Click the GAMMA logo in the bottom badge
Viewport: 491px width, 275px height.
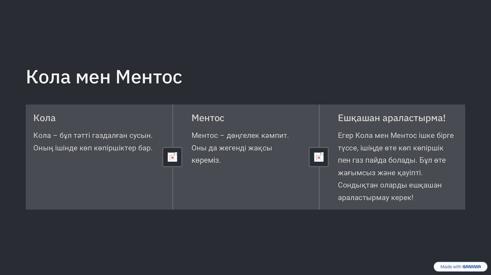point(472,267)
